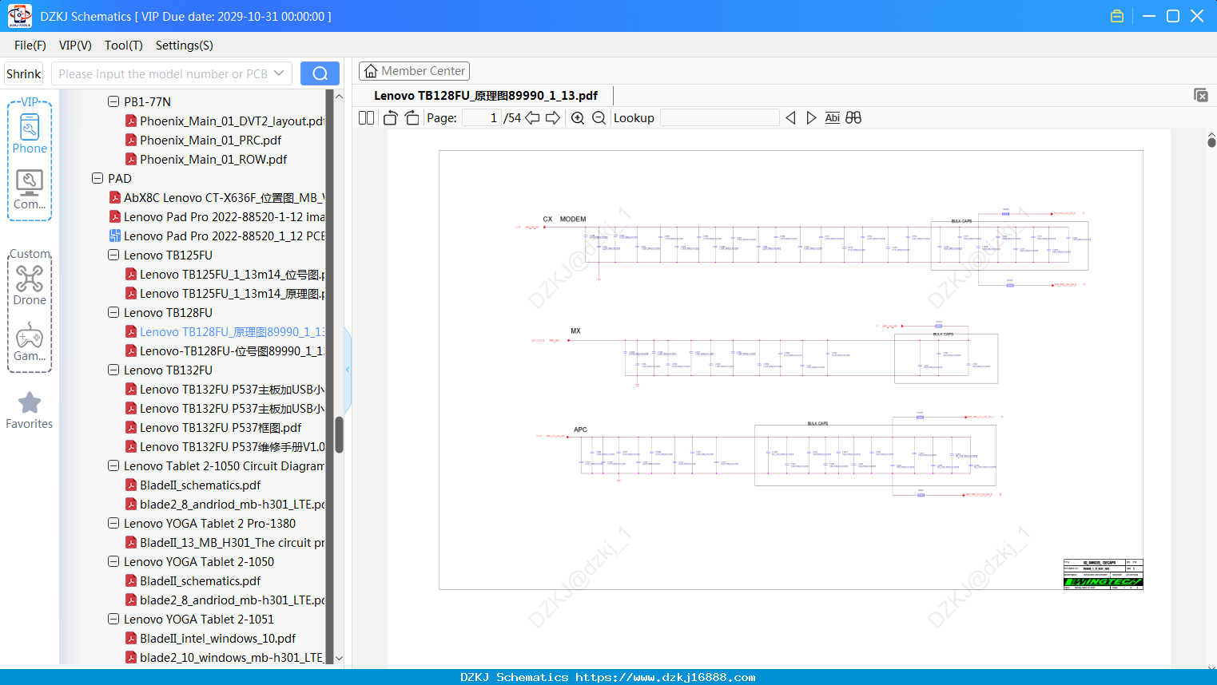
Task: Collapse the PAD tree node
Action: click(97, 178)
